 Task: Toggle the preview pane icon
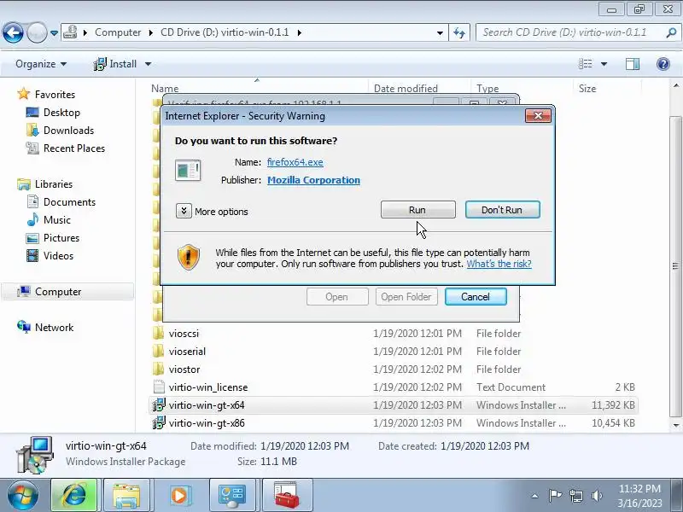(633, 64)
